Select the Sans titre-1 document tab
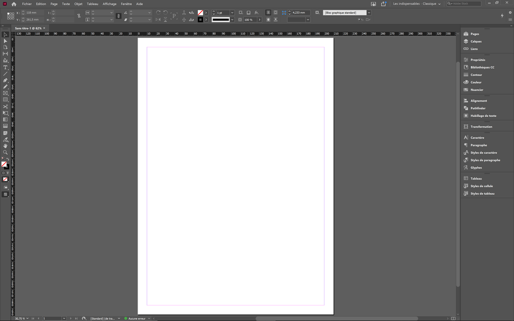The width and height of the screenshot is (514, 321). coord(29,28)
